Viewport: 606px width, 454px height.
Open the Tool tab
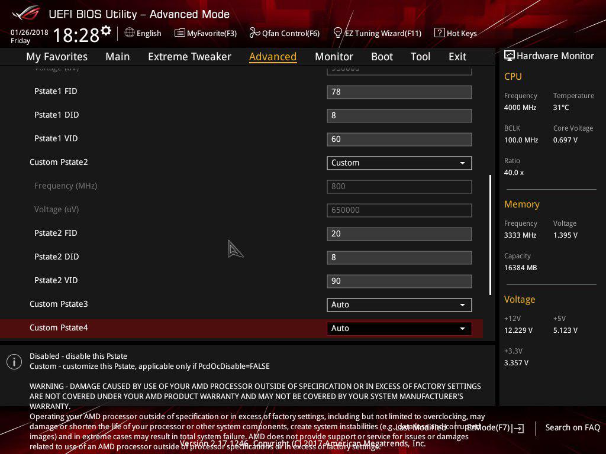coord(421,57)
